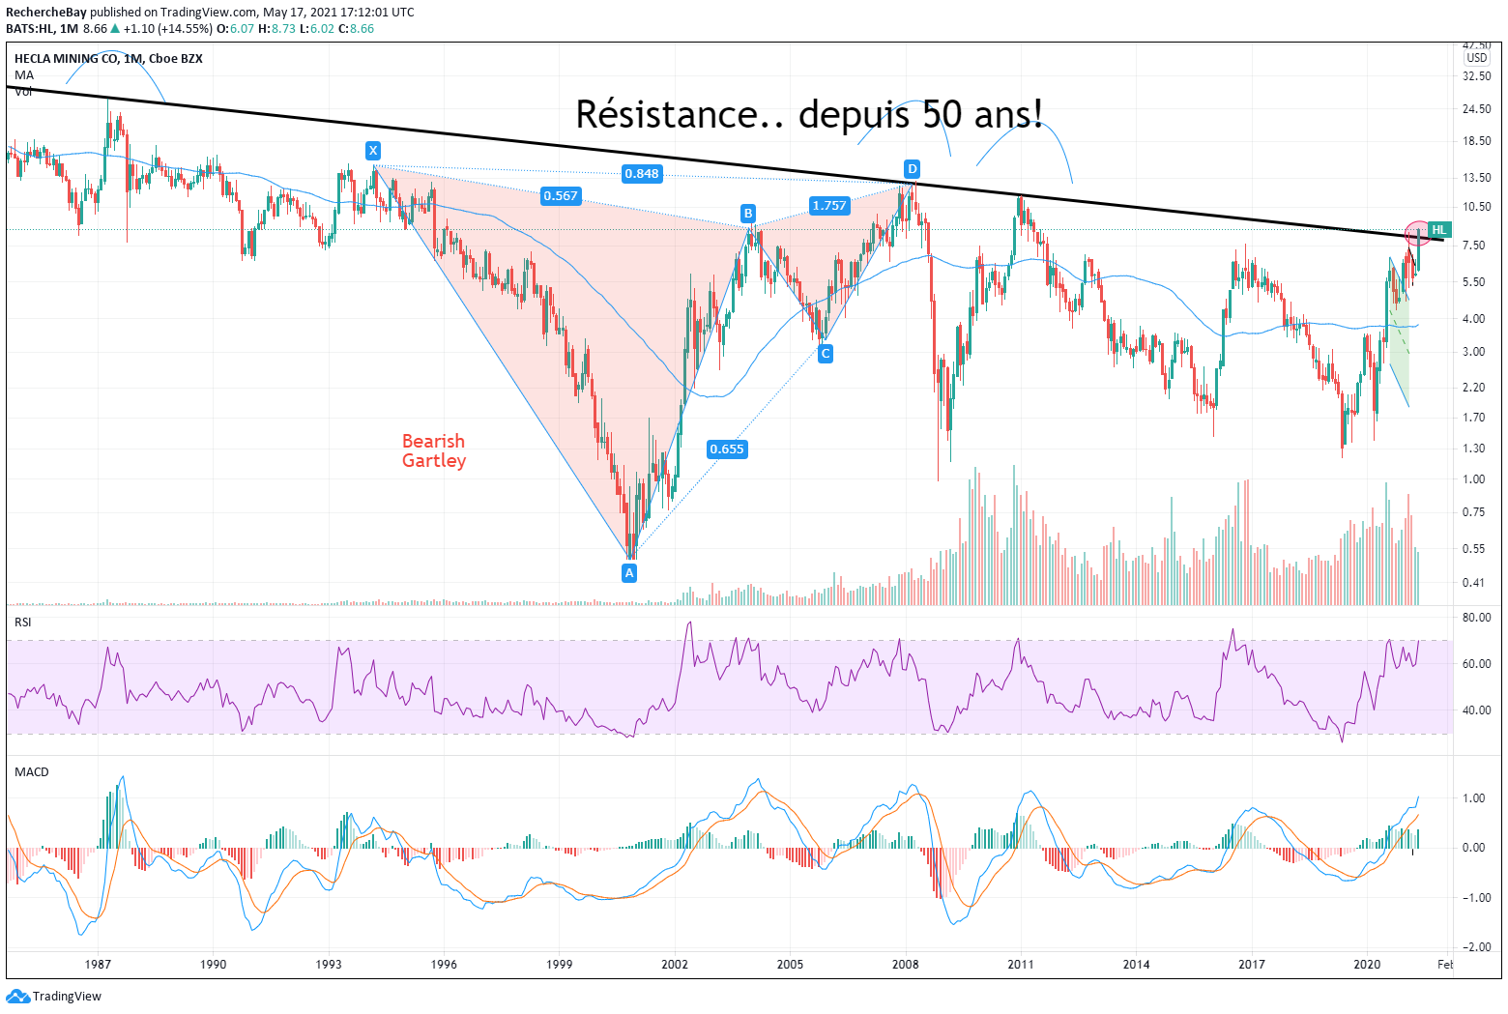Click the 2017 label on the time axis
This screenshot has width=1508, height=1014.
click(x=1252, y=965)
